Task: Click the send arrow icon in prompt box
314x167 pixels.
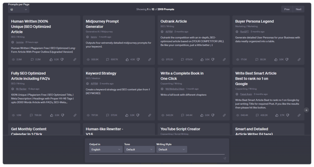Action: coord(224,159)
